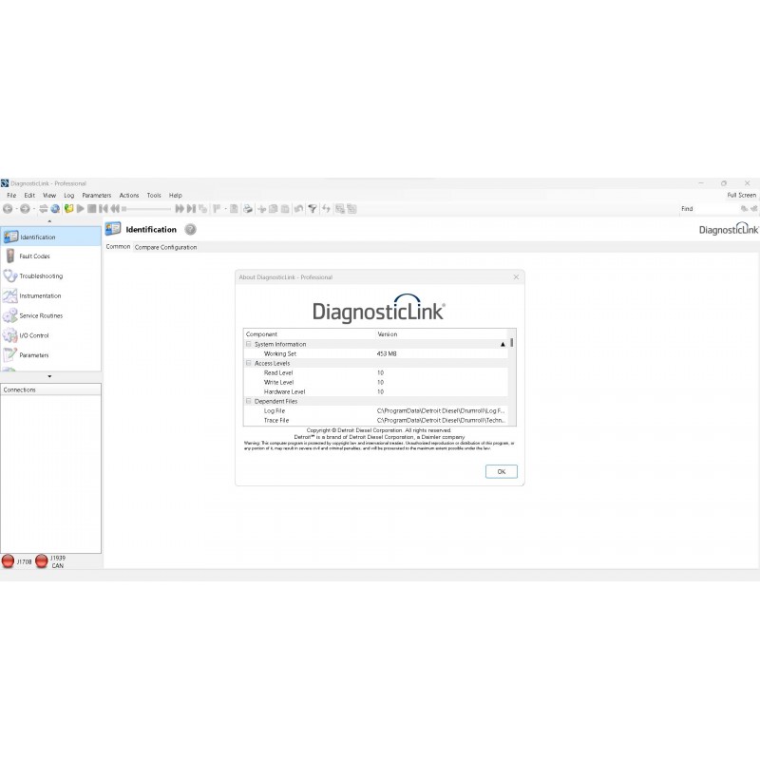Stop log playback with the square button
Viewport: 760px width, 760px height.
pos(91,209)
